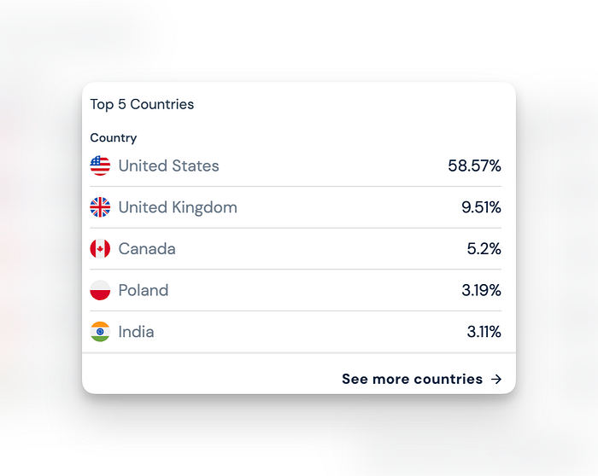The image size is (598, 476).
Task: Click the empty area below the India row
Action: pos(210,374)
